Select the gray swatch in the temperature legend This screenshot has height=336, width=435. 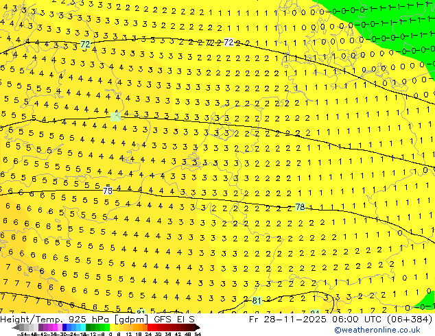click(x=22, y=327)
